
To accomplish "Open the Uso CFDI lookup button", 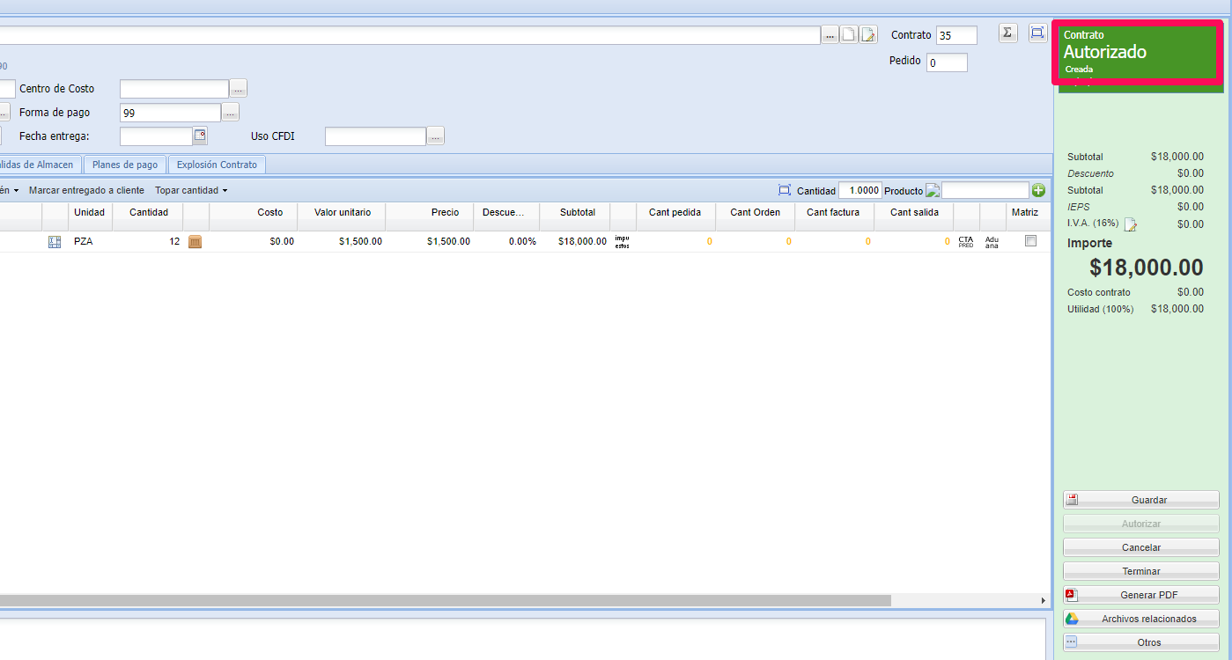I will click(436, 136).
